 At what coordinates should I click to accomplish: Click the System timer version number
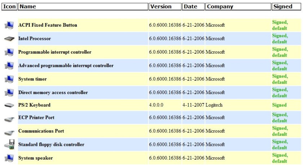click(x=165, y=79)
